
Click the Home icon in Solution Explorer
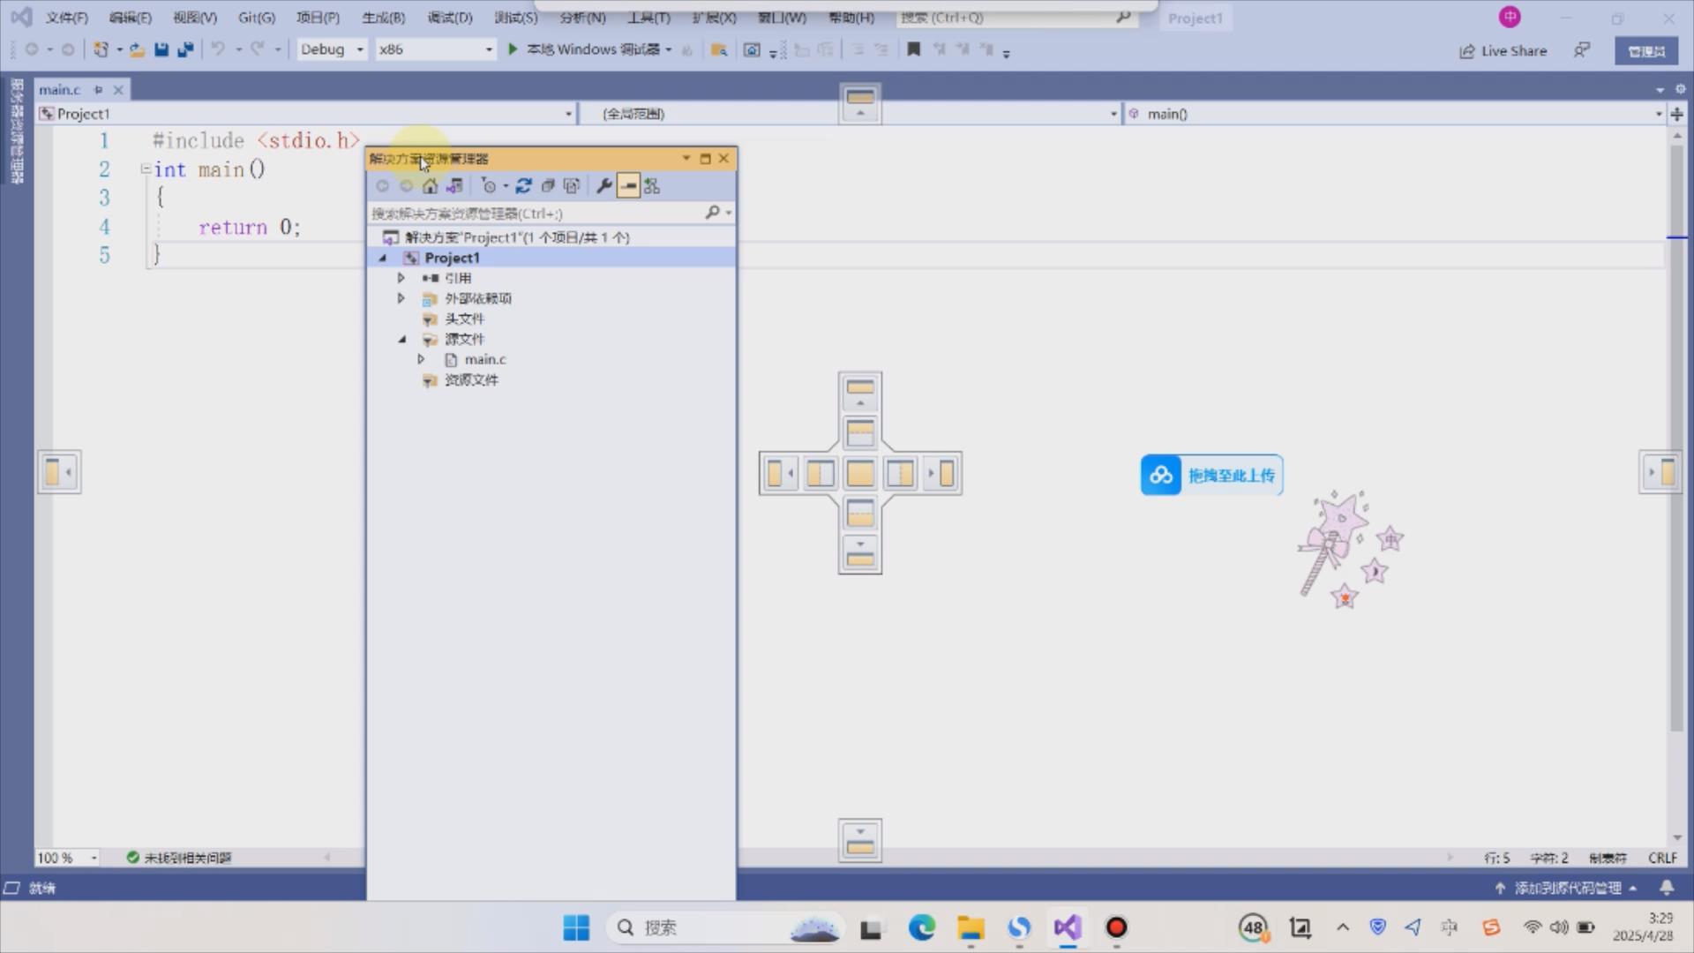click(430, 186)
